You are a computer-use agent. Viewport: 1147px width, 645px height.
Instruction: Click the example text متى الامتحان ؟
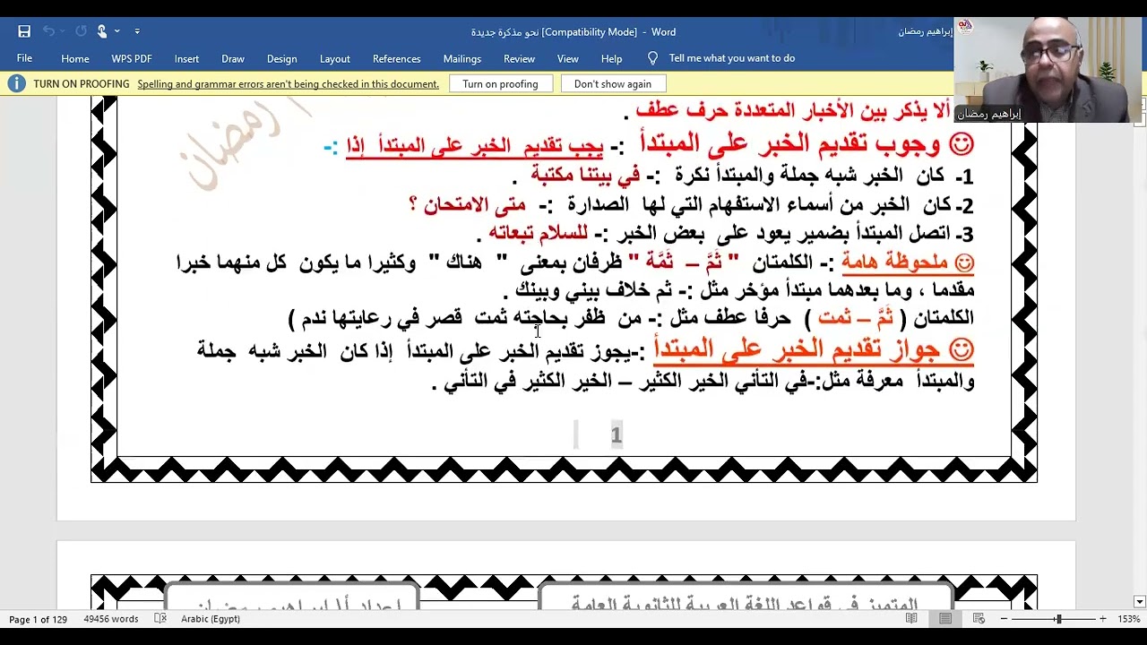[x=467, y=205]
